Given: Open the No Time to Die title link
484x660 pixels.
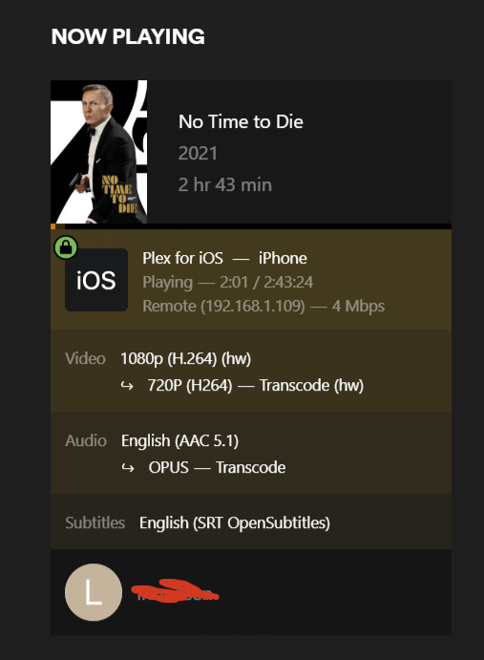Looking at the screenshot, I should pyautogui.click(x=241, y=121).
